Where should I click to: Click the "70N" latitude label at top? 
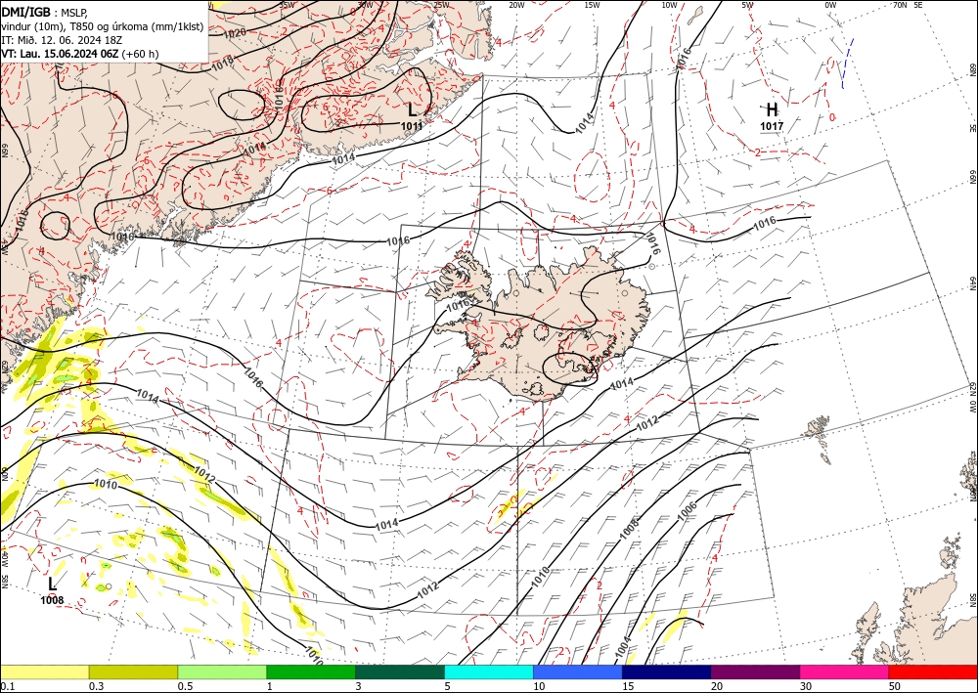[900, 5]
